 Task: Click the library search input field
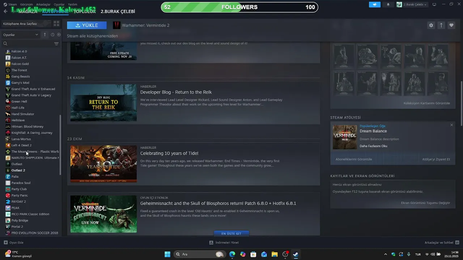[31, 44]
